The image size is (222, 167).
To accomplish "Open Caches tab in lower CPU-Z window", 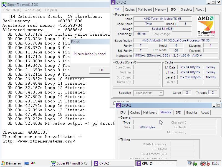I will (135, 112).
